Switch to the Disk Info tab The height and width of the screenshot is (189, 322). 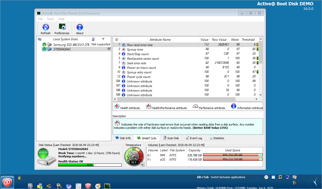(x=123, y=138)
